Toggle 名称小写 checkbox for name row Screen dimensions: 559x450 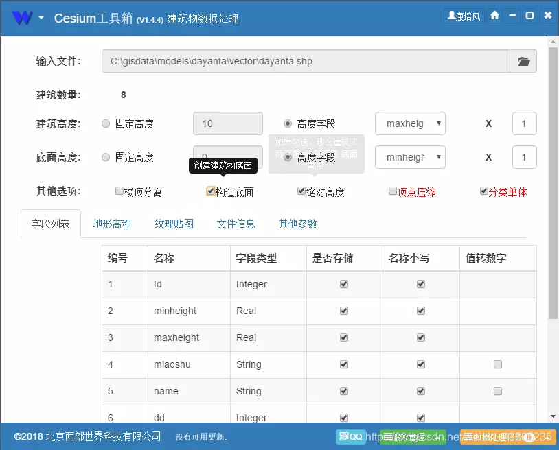tap(421, 391)
